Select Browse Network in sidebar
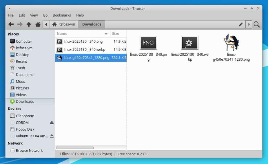Screen dimensions: 268x164 coord(29,150)
